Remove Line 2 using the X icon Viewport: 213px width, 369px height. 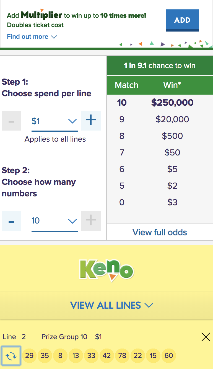206,337
